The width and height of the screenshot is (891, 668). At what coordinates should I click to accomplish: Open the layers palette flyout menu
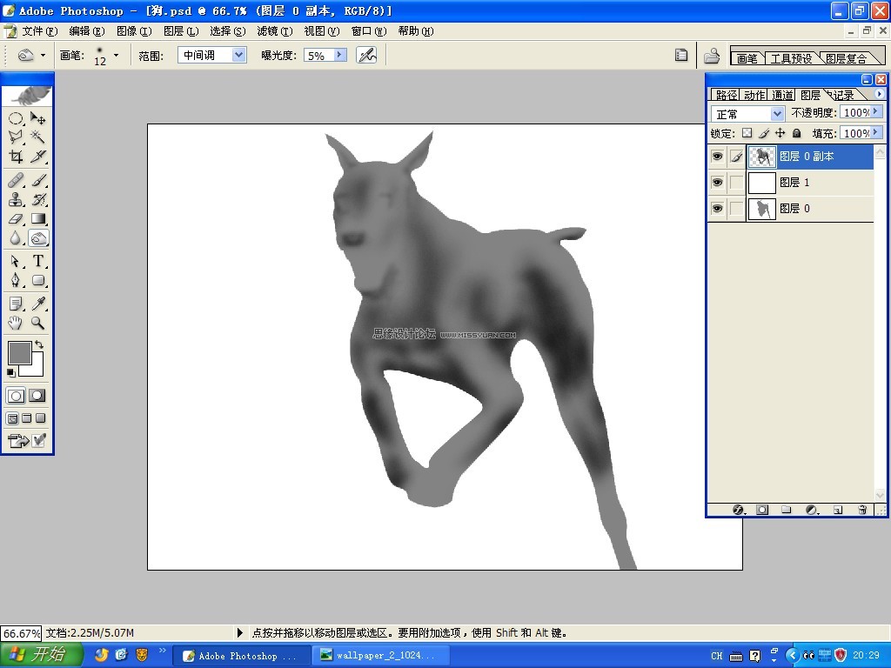click(880, 94)
